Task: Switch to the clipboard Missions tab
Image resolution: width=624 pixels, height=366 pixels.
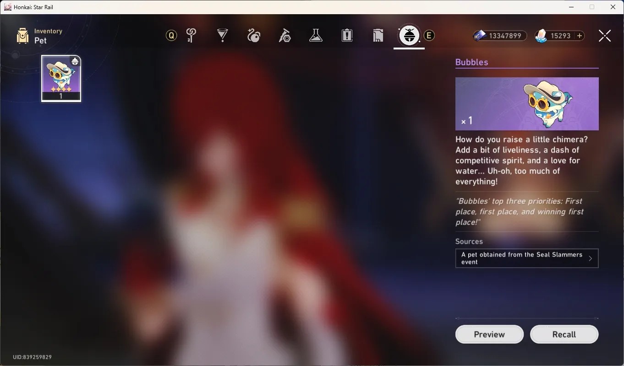Action: (347, 35)
